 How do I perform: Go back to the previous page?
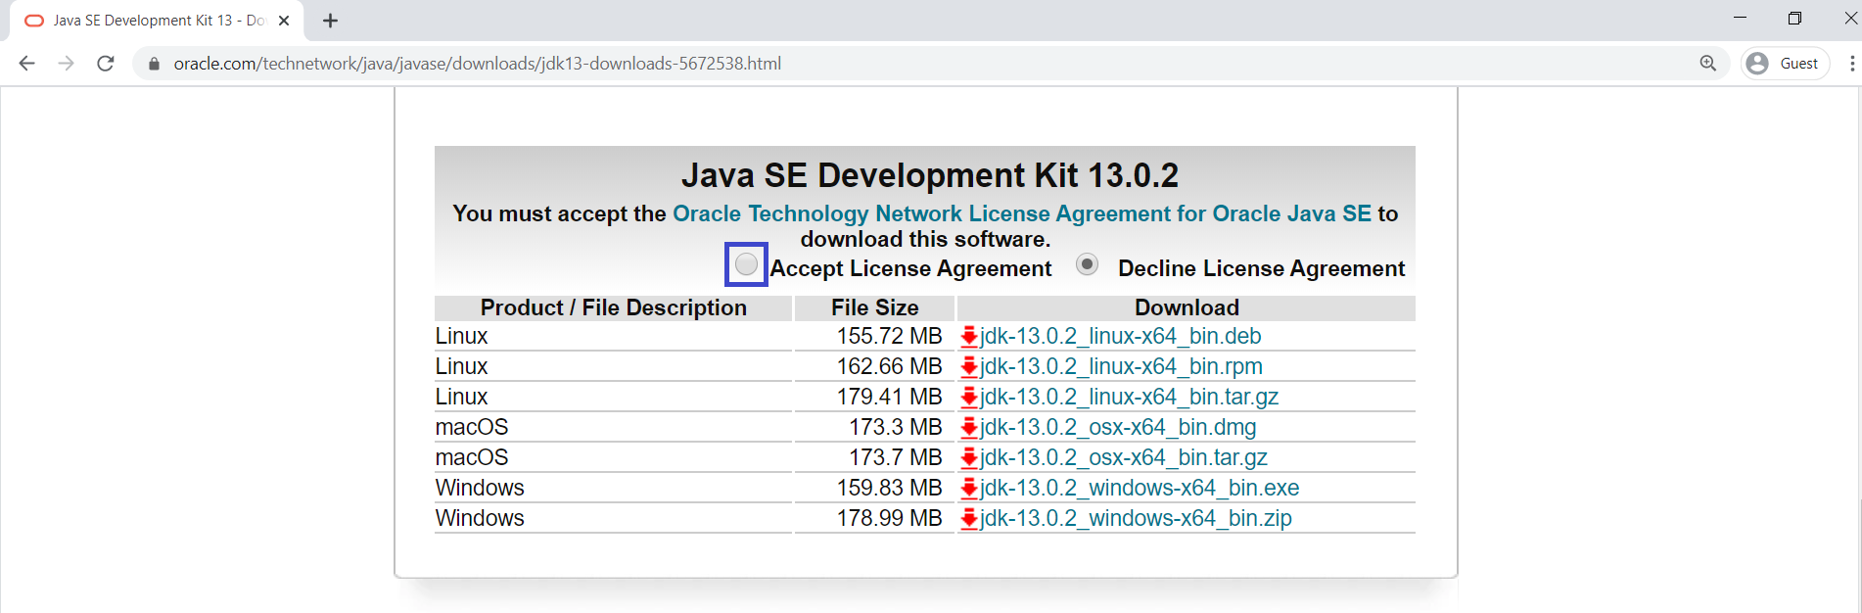click(x=26, y=64)
